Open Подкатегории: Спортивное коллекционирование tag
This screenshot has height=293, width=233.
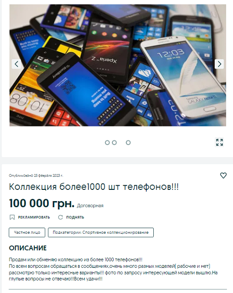[x=101, y=232]
